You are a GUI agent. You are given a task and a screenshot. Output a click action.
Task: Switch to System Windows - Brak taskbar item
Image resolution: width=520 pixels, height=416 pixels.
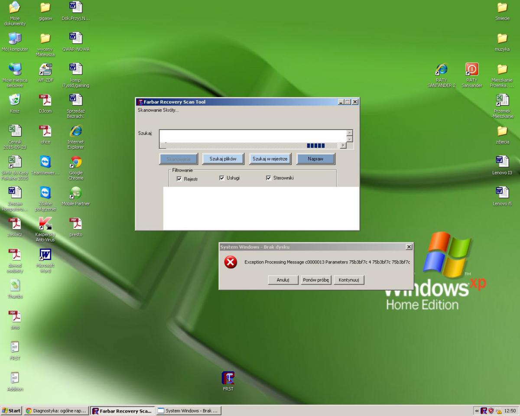(x=188, y=410)
